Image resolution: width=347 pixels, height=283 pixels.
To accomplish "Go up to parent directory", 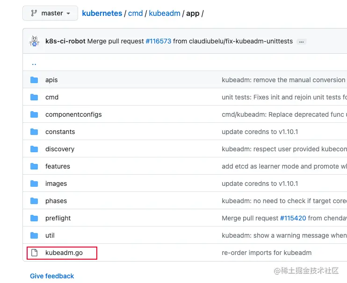I will coord(34,63).
